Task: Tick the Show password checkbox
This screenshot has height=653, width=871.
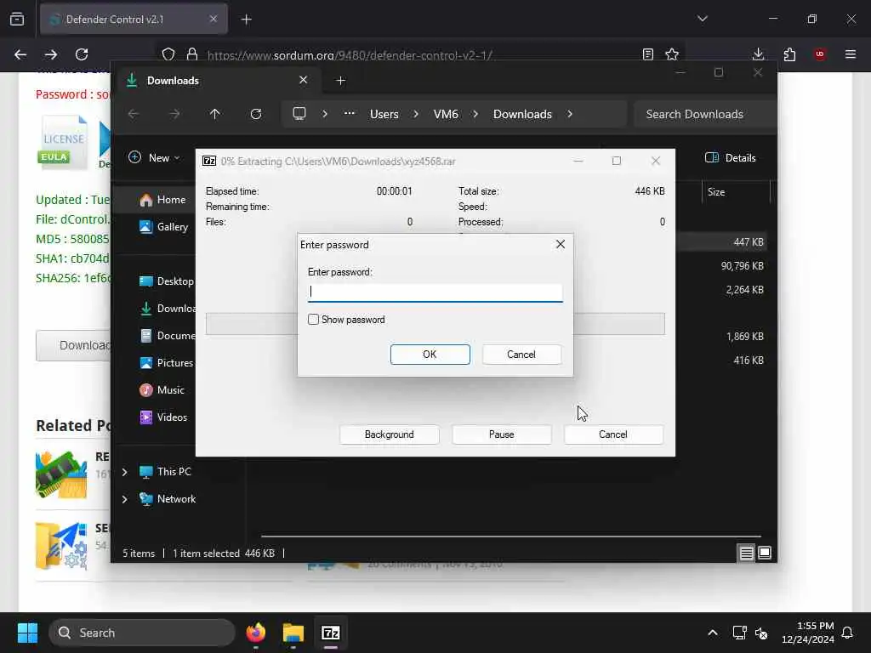Action: click(x=313, y=320)
